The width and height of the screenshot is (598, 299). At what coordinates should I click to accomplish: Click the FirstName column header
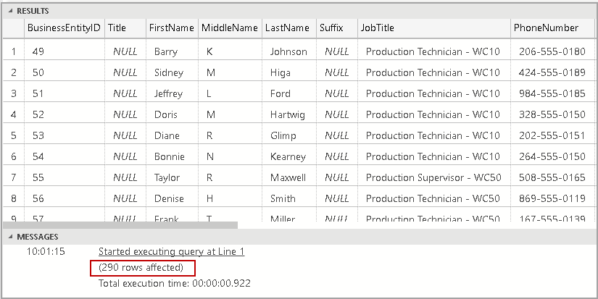[x=171, y=28]
